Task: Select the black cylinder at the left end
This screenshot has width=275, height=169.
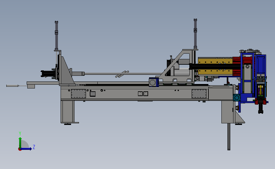Action: 48,74
